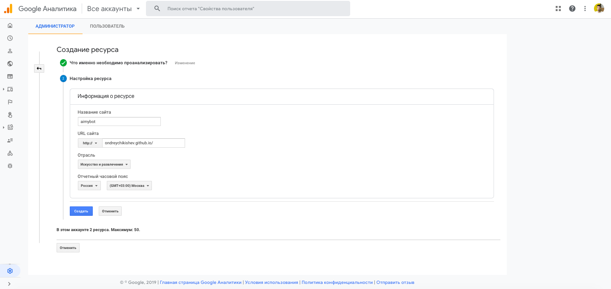
Task: Click the Admin gear icon
Action: click(x=10, y=271)
